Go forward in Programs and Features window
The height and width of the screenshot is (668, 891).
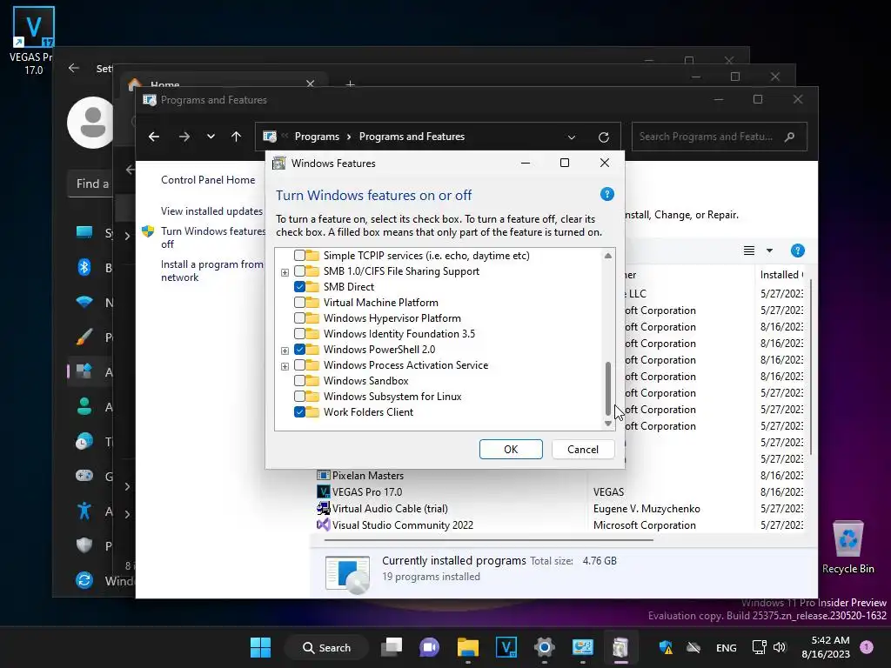pyautogui.click(x=184, y=137)
